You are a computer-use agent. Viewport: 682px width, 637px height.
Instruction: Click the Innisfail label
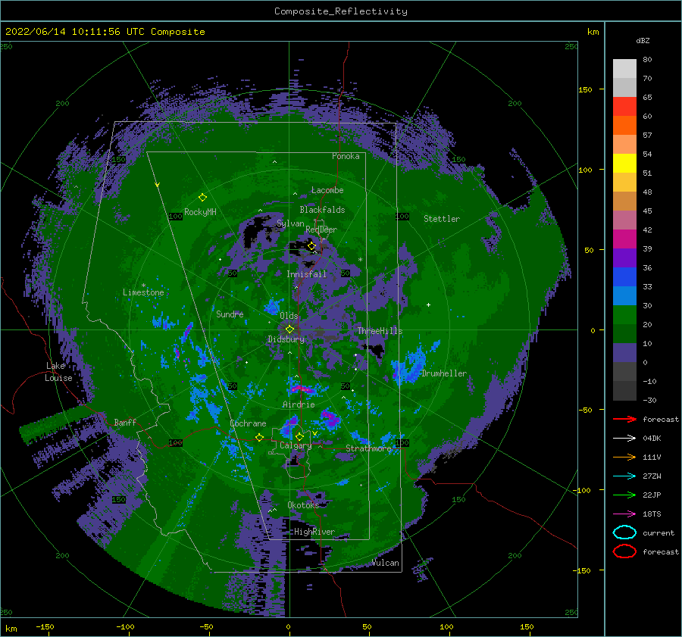(306, 274)
